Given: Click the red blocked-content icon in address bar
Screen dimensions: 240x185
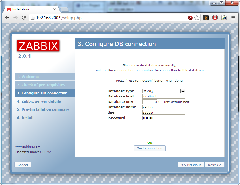Looking at the screenshot, I should (190, 18).
